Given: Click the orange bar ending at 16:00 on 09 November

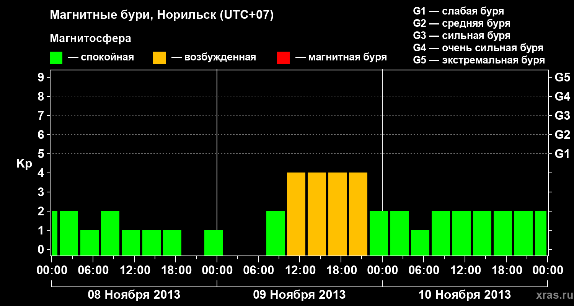Looking at the screenshot, I should point(317,214).
